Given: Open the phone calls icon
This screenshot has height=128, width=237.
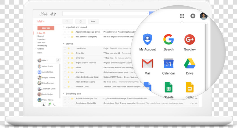Looking at the screenshot, I should tap(54, 105).
